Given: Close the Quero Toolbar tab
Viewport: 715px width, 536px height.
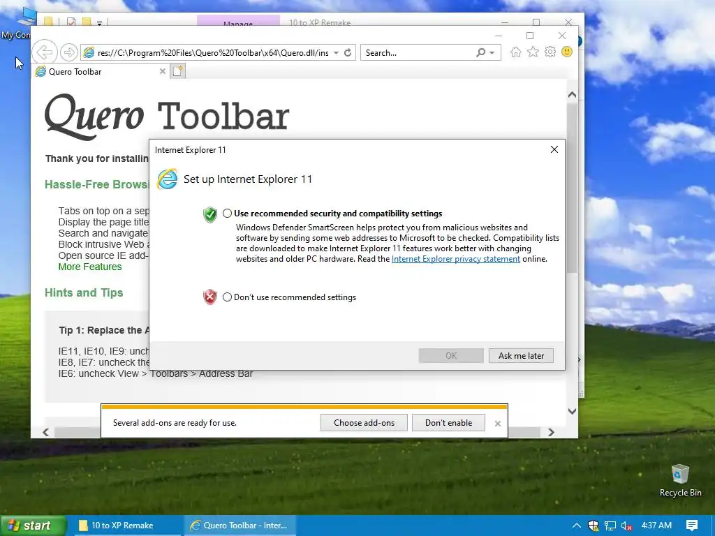Looking at the screenshot, I should [x=162, y=71].
